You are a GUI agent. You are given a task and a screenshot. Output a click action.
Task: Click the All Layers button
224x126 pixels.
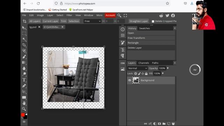coord(35,21)
